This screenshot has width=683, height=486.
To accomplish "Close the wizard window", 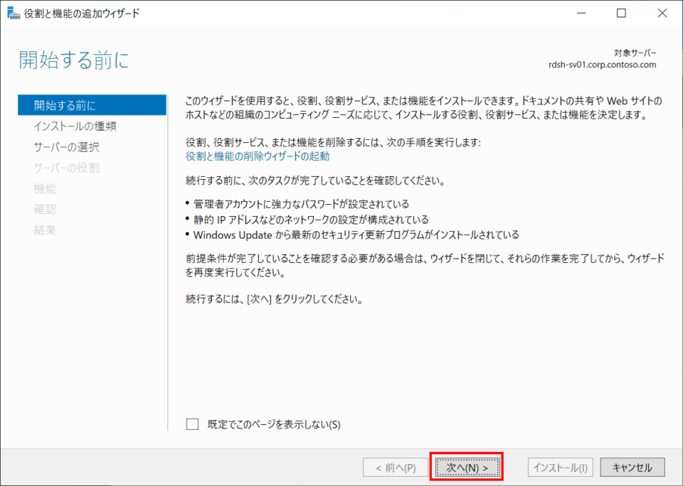I will coord(662,13).
